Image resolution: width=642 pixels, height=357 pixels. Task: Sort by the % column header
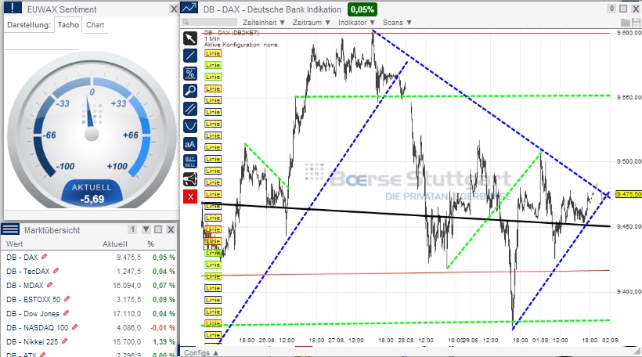(150, 244)
